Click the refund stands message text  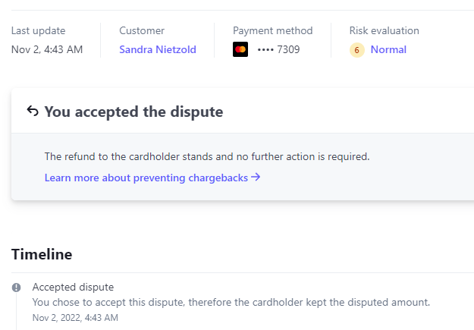click(206, 157)
